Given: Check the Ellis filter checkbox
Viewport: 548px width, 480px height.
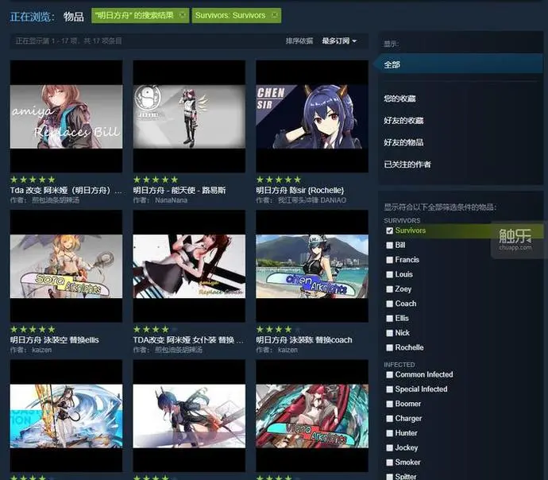Looking at the screenshot, I should tap(389, 319).
